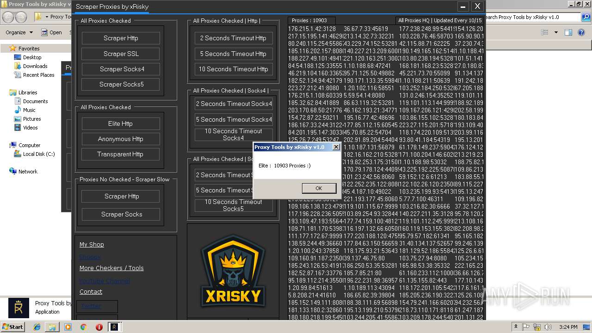Toggle the Explorer preview pane icon

pyautogui.click(x=568, y=32)
